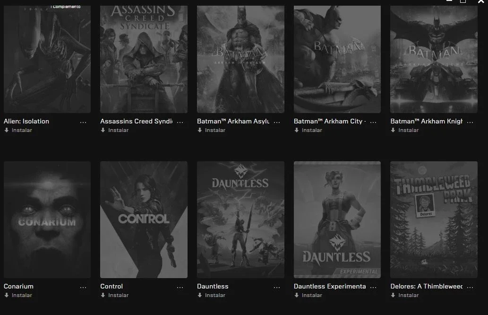Viewport: 488px width, 315px height.
Task: Open the three-dot menu for Dauntless Experimental
Action: tap(373, 287)
